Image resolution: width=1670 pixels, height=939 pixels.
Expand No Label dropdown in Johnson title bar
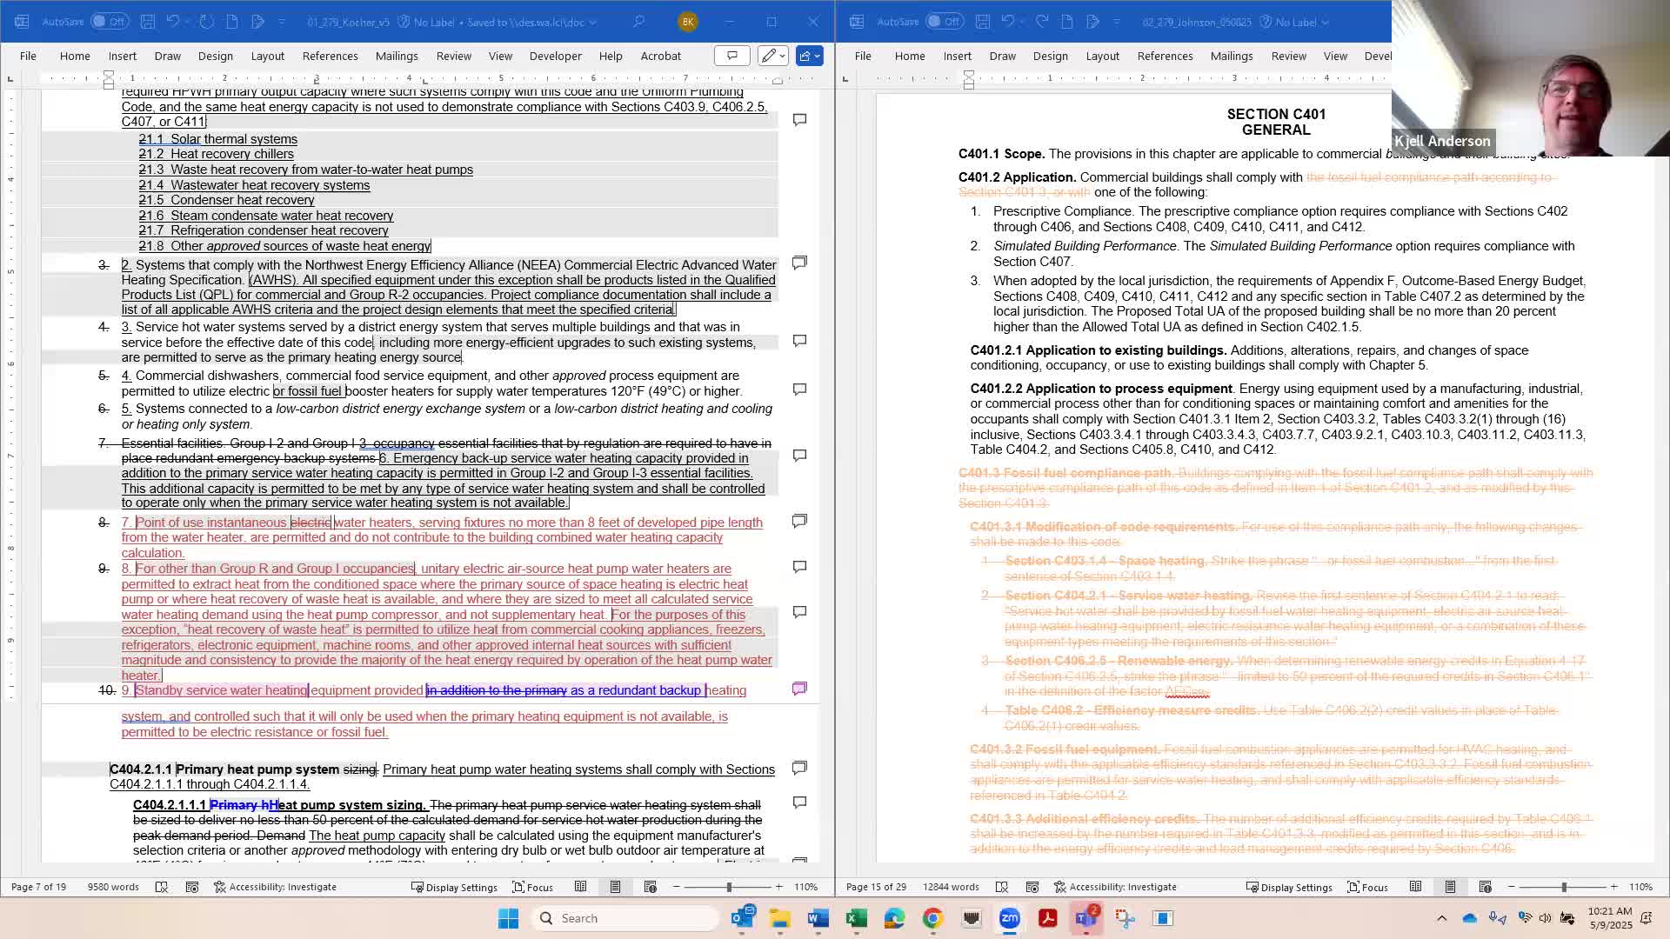point(1325,23)
